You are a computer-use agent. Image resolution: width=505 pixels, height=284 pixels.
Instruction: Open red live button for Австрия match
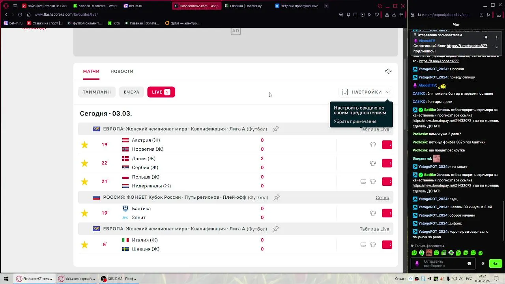click(387, 145)
